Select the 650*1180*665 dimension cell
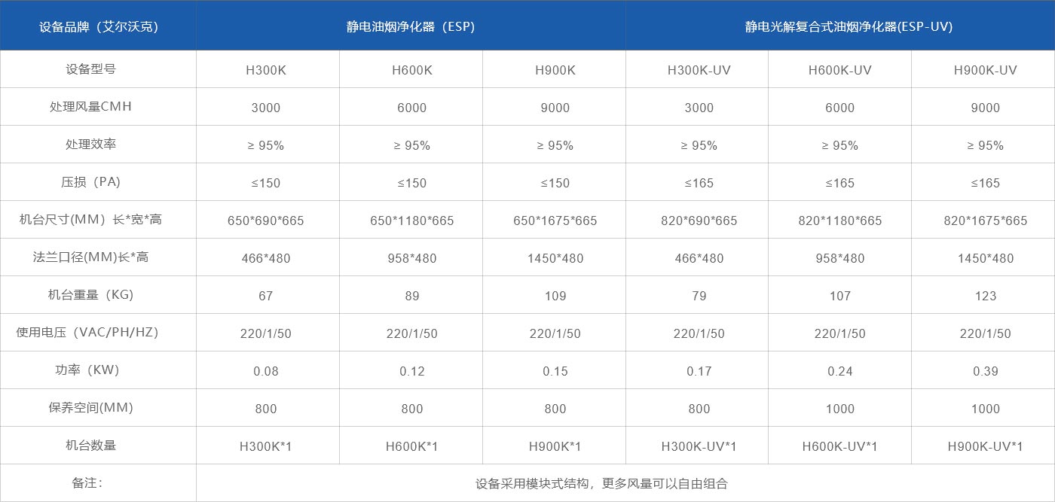The height and width of the screenshot is (502, 1055). coord(411,221)
